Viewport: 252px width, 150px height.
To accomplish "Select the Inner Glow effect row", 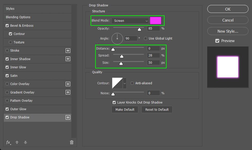I will pos(38,67).
